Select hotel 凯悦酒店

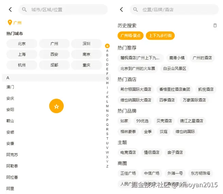pyautogui.click(x=206, y=89)
